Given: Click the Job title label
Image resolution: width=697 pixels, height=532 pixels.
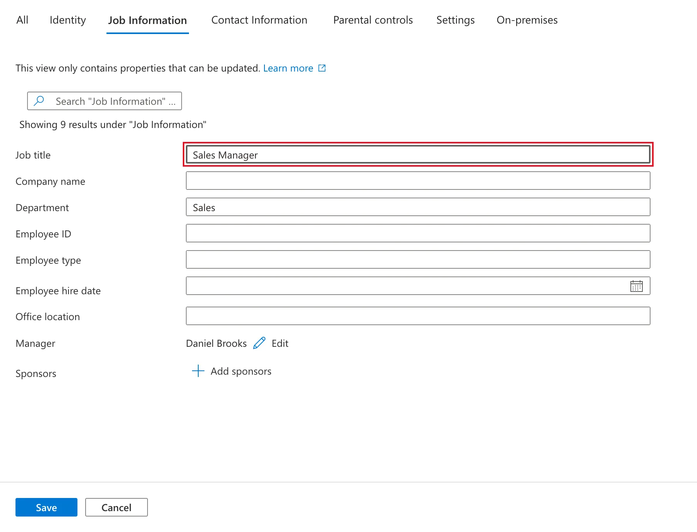Looking at the screenshot, I should click(33, 155).
